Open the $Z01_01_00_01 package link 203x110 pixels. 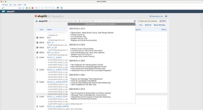tap(53, 52)
